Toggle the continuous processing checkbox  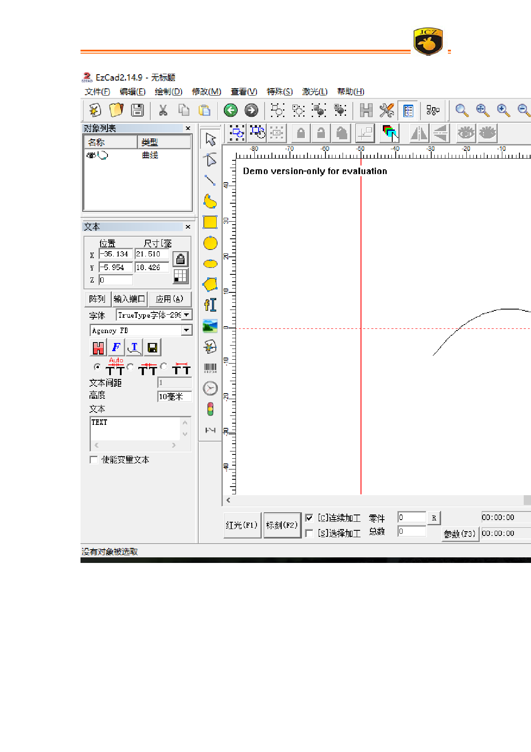[309, 518]
